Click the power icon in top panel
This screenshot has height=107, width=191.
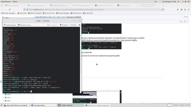pyautogui.click(x=189, y=1)
